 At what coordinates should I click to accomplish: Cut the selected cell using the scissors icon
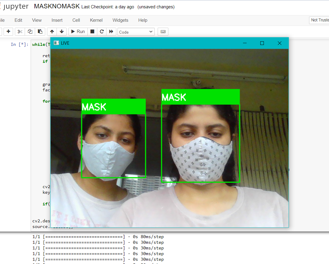tap(20, 31)
